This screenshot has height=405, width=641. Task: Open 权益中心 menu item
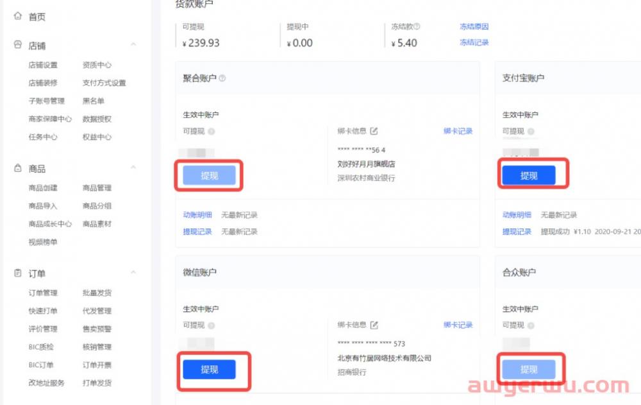click(x=97, y=137)
